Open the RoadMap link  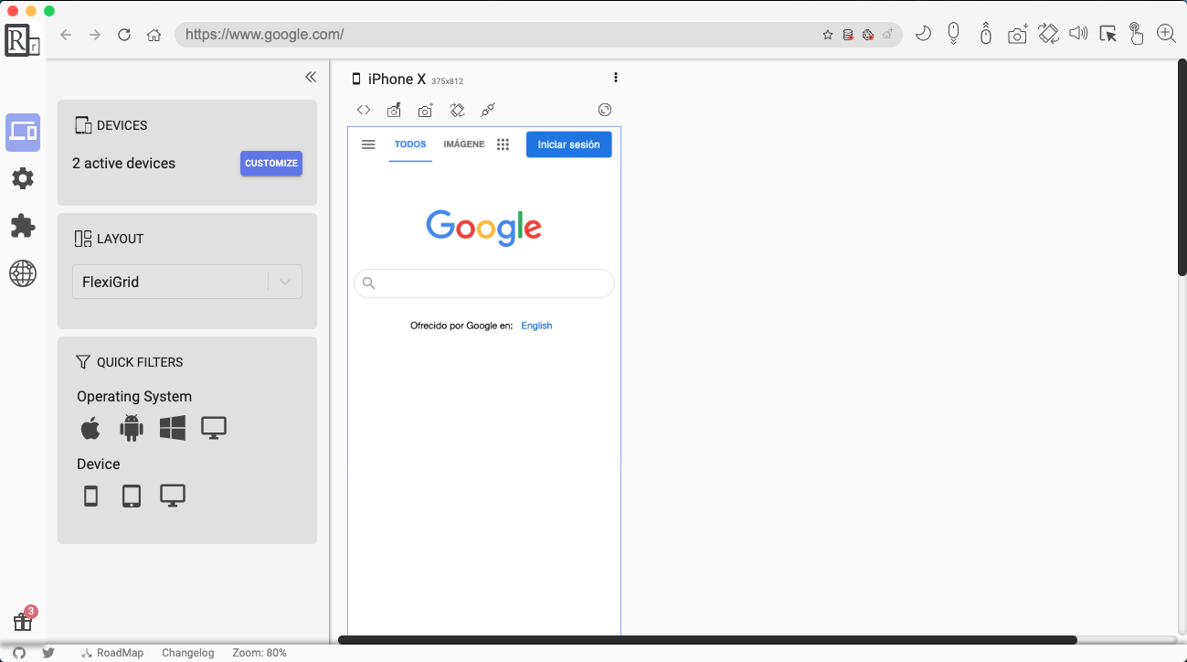(112, 653)
